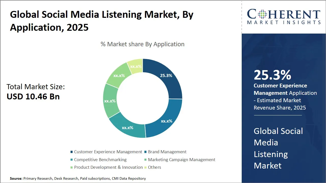The image size is (326, 183).
Task: Select the Customer Experience Management legend swatch
Action: pyautogui.click(x=72, y=152)
